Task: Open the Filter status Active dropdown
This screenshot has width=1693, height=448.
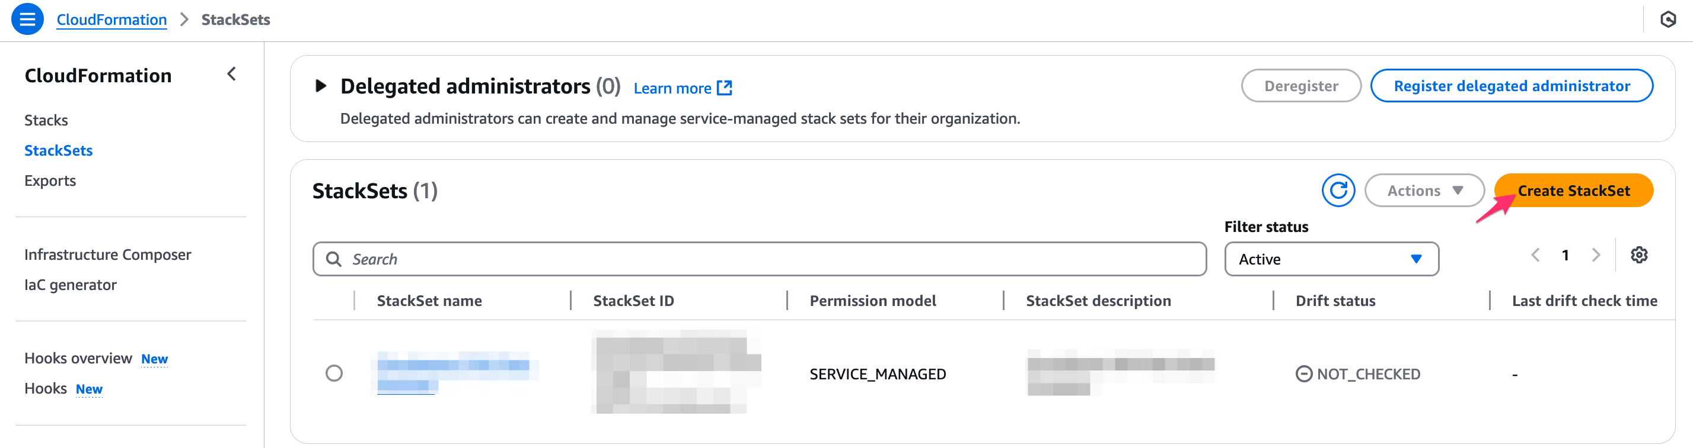Action: (x=1331, y=259)
